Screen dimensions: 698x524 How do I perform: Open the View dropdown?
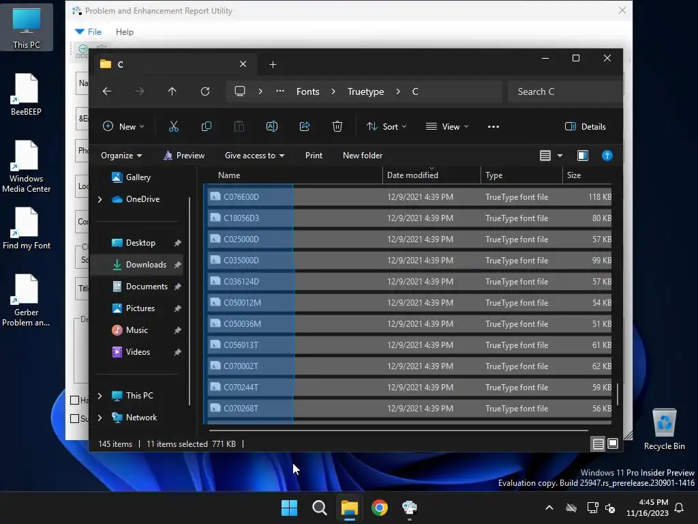(447, 126)
